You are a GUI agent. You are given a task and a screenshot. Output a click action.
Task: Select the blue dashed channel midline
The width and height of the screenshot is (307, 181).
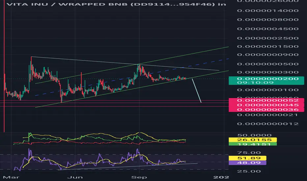(132, 77)
